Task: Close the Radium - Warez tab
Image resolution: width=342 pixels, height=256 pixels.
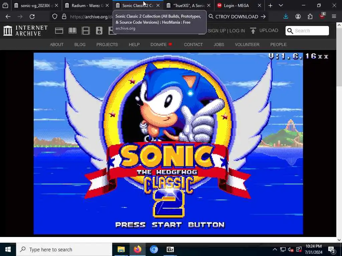Action: [x=107, y=5]
